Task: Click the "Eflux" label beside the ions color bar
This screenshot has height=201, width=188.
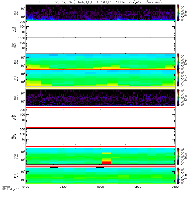Action: pos(186,176)
